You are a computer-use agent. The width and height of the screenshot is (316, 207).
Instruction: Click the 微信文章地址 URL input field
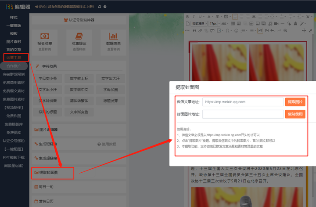click(243, 102)
